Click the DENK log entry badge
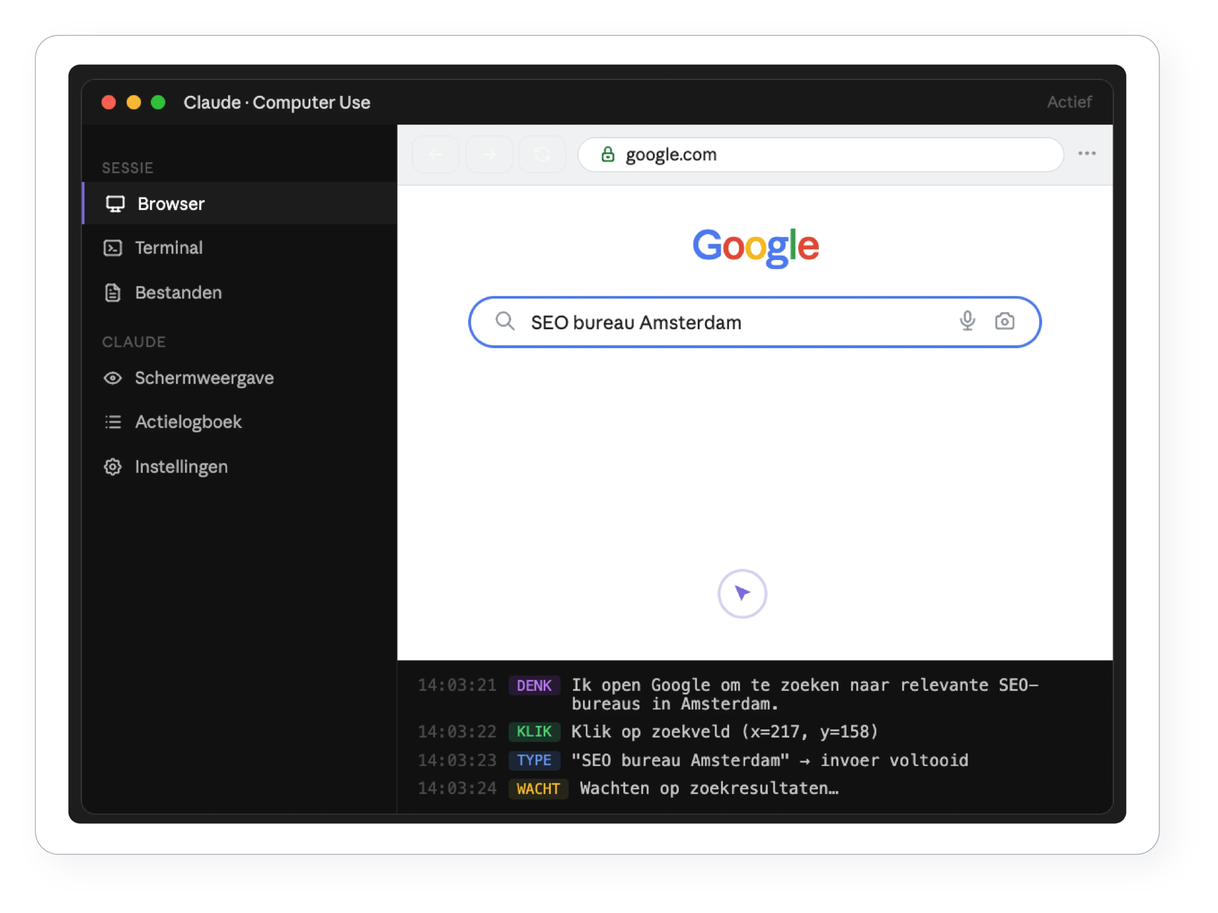This screenshot has height=913, width=1218. (x=534, y=685)
